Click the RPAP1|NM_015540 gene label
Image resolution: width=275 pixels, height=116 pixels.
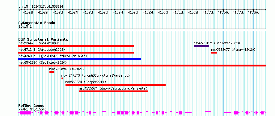32,109
